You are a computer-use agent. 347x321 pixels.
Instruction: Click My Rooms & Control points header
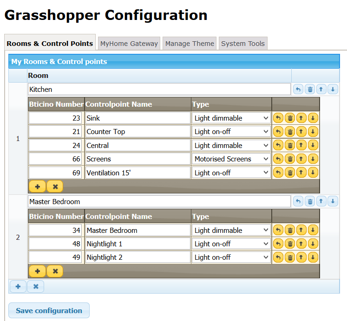[x=174, y=61]
